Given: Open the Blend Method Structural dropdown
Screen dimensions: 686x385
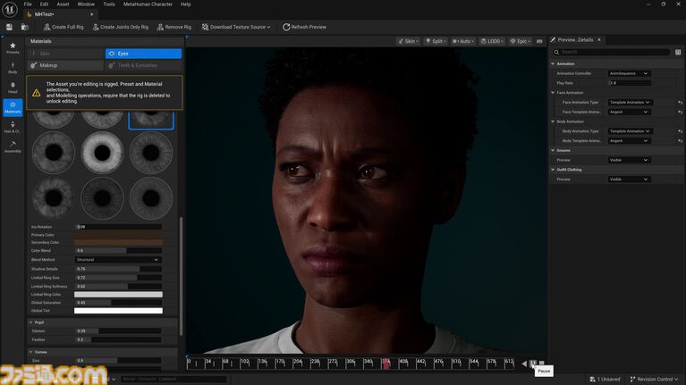Looking at the screenshot, I should (117, 260).
